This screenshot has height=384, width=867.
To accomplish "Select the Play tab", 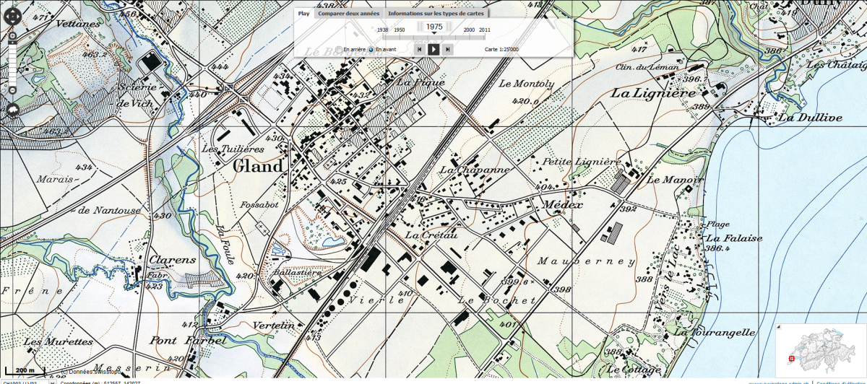I will click(304, 13).
